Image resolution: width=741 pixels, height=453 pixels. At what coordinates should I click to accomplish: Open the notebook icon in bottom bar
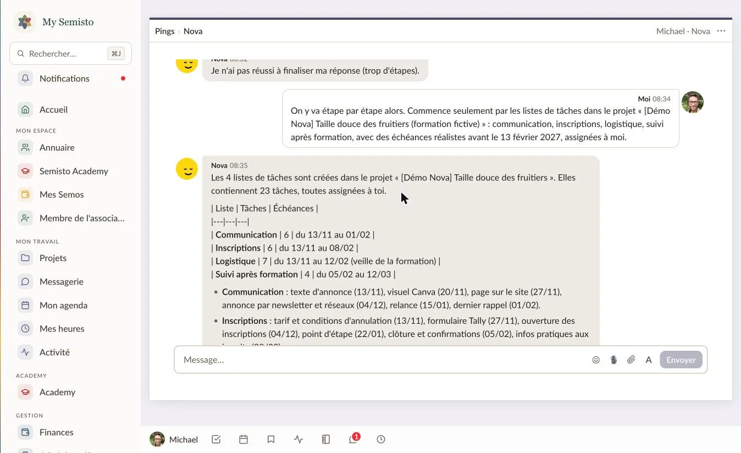(326, 439)
